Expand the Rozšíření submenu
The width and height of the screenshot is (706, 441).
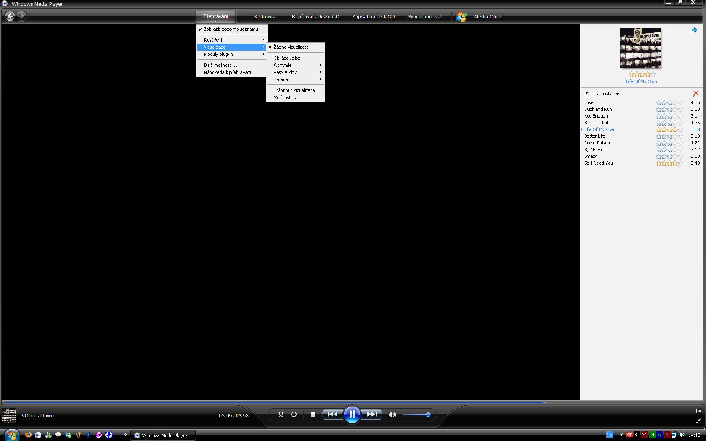coord(232,40)
